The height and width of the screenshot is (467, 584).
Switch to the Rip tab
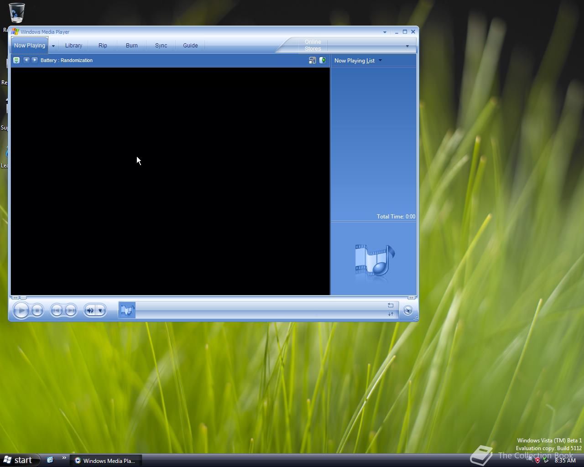tap(103, 46)
